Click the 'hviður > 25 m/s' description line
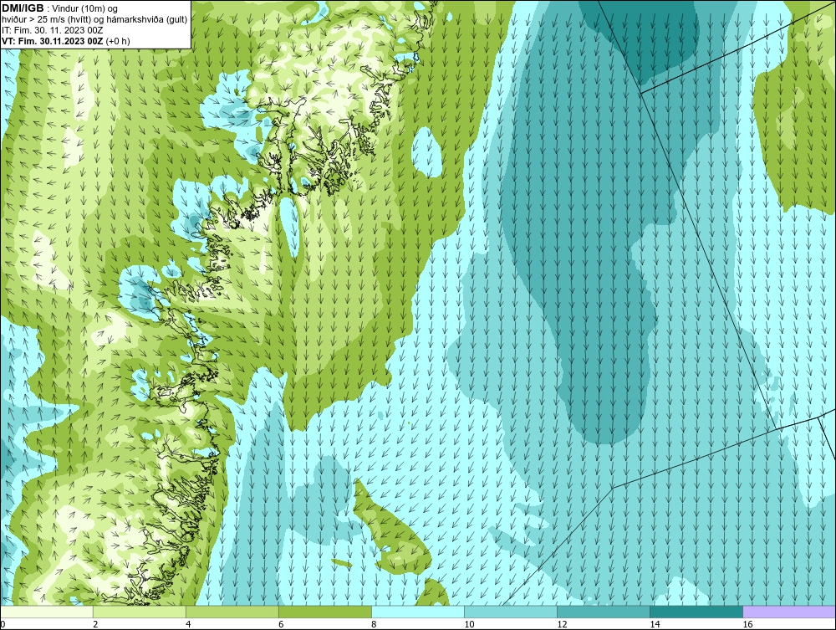Image resolution: width=836 pixels, height=630 pixels. pos(94,19)
